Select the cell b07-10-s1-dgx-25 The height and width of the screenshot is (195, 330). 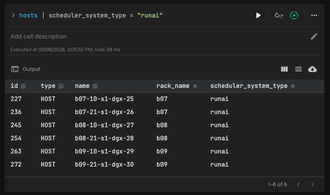[104, 99]
